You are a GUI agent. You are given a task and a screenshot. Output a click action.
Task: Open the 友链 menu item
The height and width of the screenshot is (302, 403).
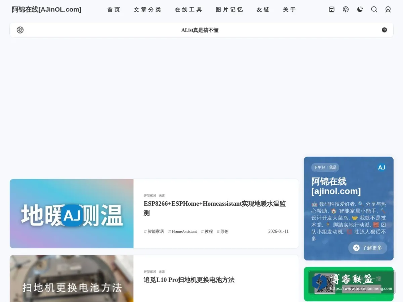click(x=263, y=10)
